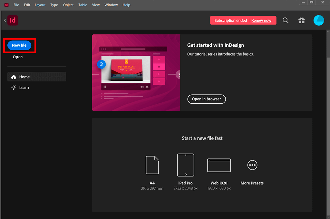The height and width of the screenshot is (219, 330).
Task: Click the 210 x 297 mm text
Action: pyautogui.click(x=152, y=188)
